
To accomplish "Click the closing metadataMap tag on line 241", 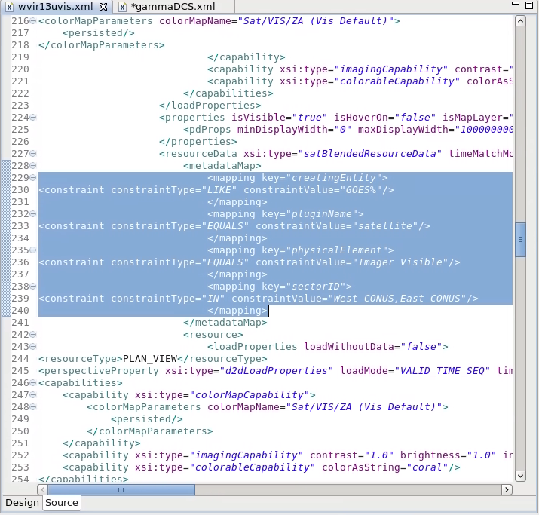I will pos(225,323).
